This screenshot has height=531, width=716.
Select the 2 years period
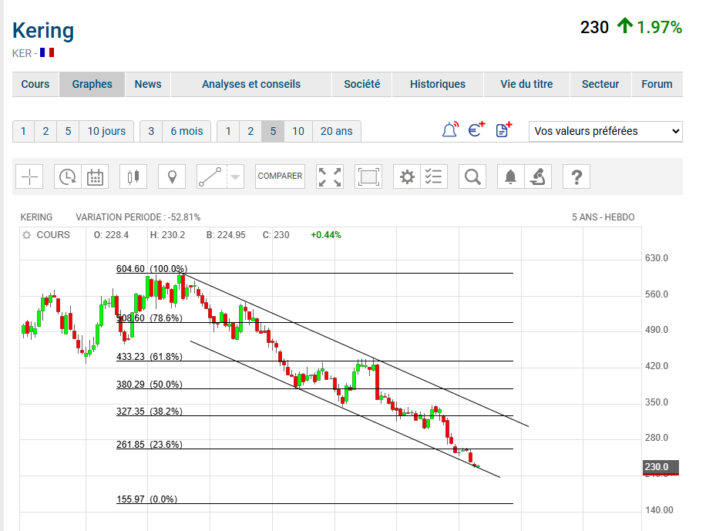pyautogui.click(x=250, y=131)
